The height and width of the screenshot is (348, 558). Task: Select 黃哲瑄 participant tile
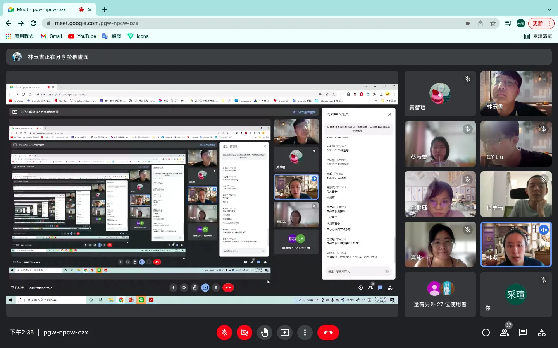coord(440,94)
